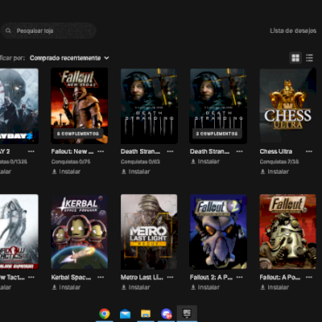
Task: Click Epic Games Launcher taskbar icon
Action: coord(187,313)
